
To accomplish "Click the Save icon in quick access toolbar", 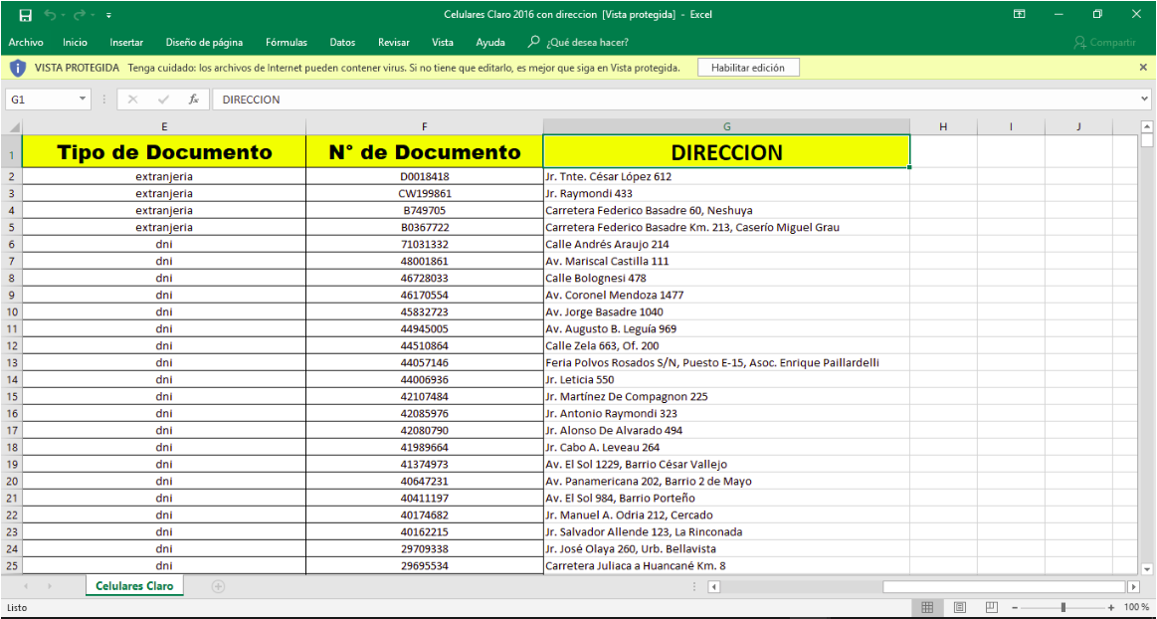I will coord(25,15).
